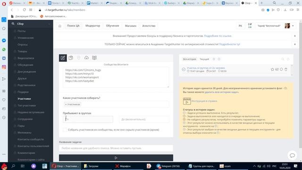
Task: Click the Название задачи input field
Action: coord(116,148)
